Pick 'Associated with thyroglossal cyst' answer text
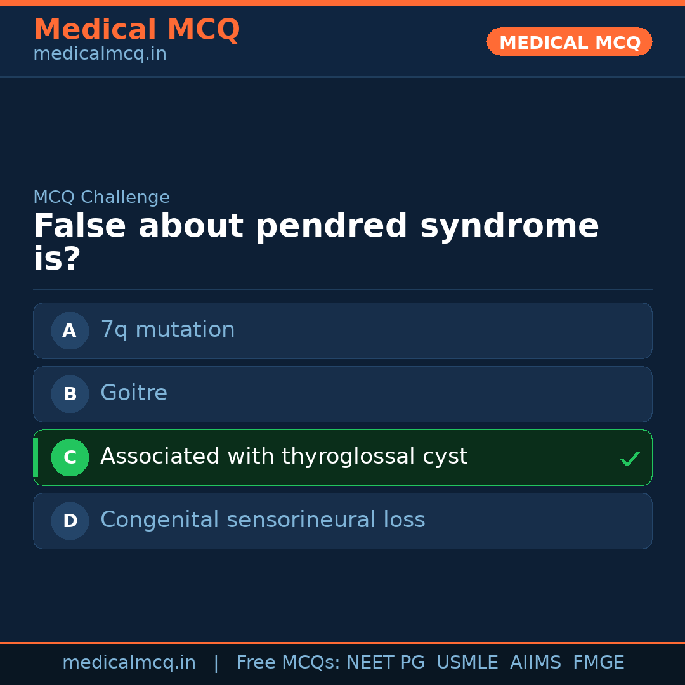 pos(284,457)
